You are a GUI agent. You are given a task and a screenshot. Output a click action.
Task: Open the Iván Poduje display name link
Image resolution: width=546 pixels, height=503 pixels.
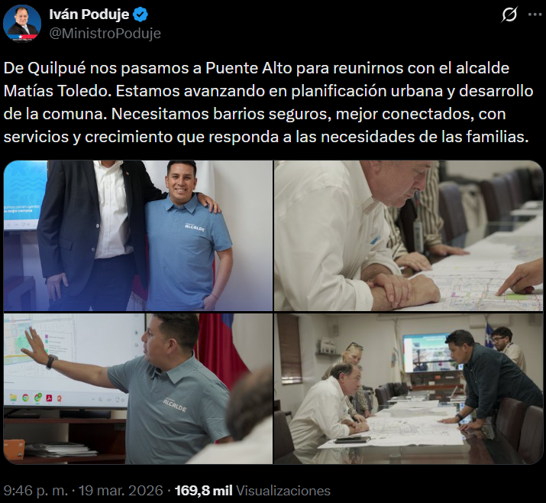pyautogui.click(x=89, y=15)
